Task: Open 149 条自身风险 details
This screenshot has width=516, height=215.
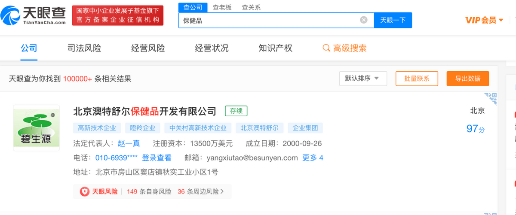Action: (149, 191)
